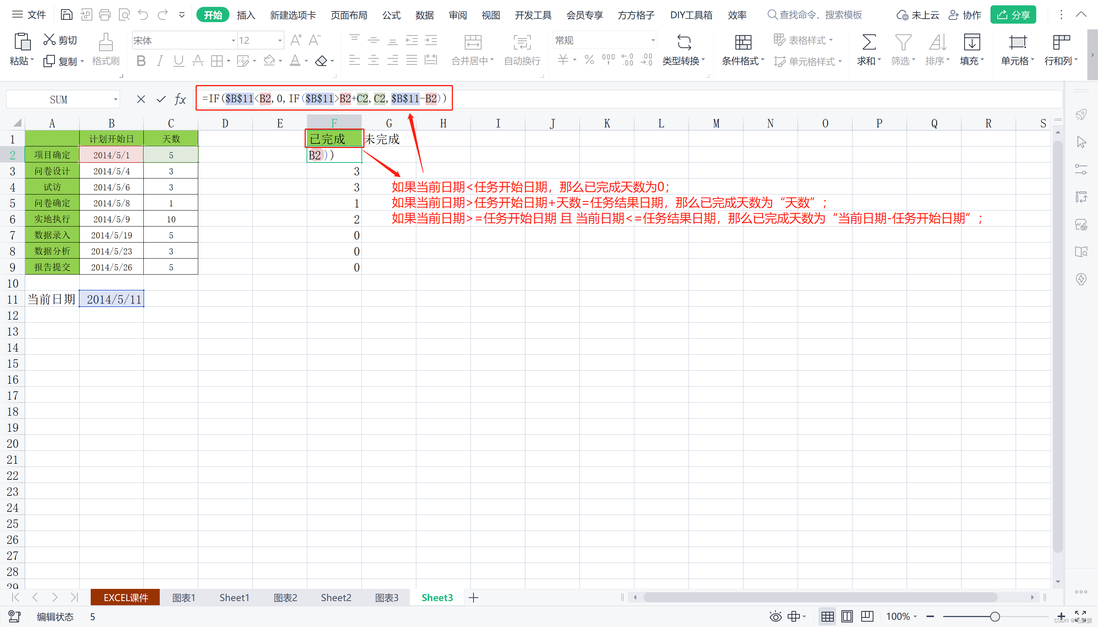Screen dimensions: 1098x627
Task: Confirm formula with the checkmark icon
Action: [x=161, y=100]
